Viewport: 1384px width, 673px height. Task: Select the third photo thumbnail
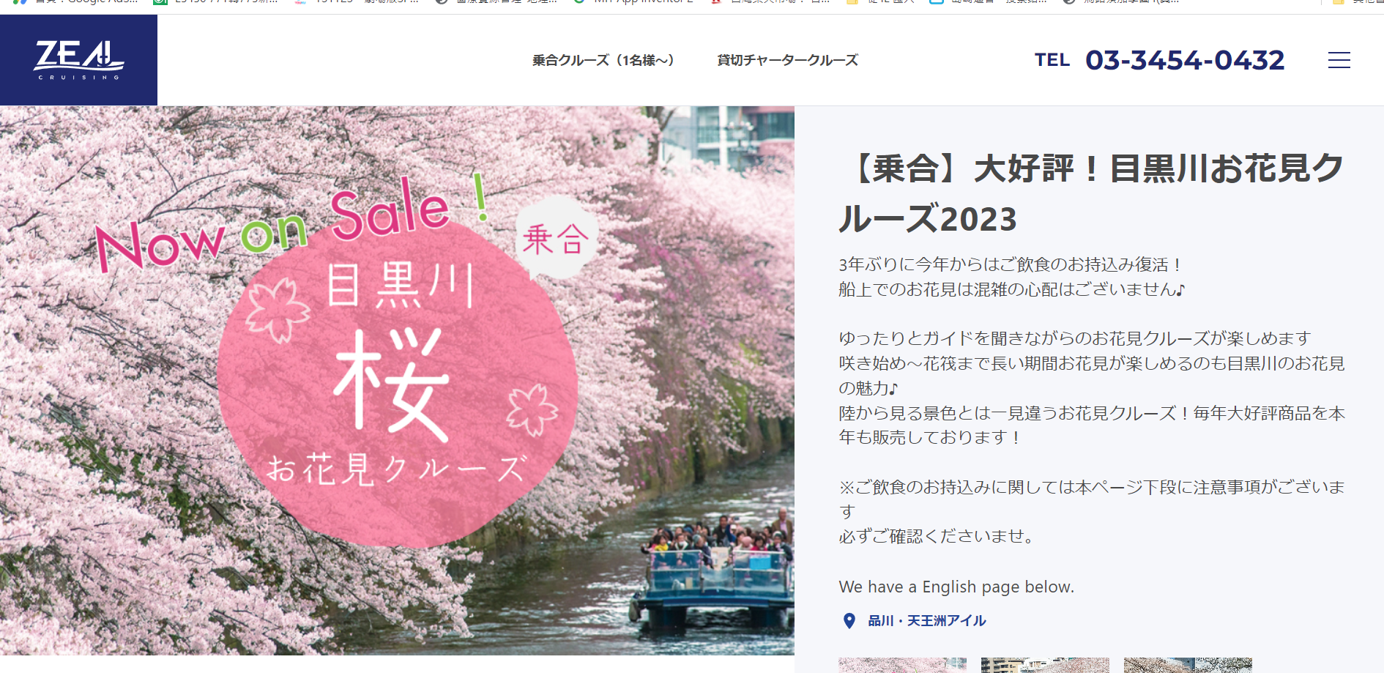(x=1188, y=665)
